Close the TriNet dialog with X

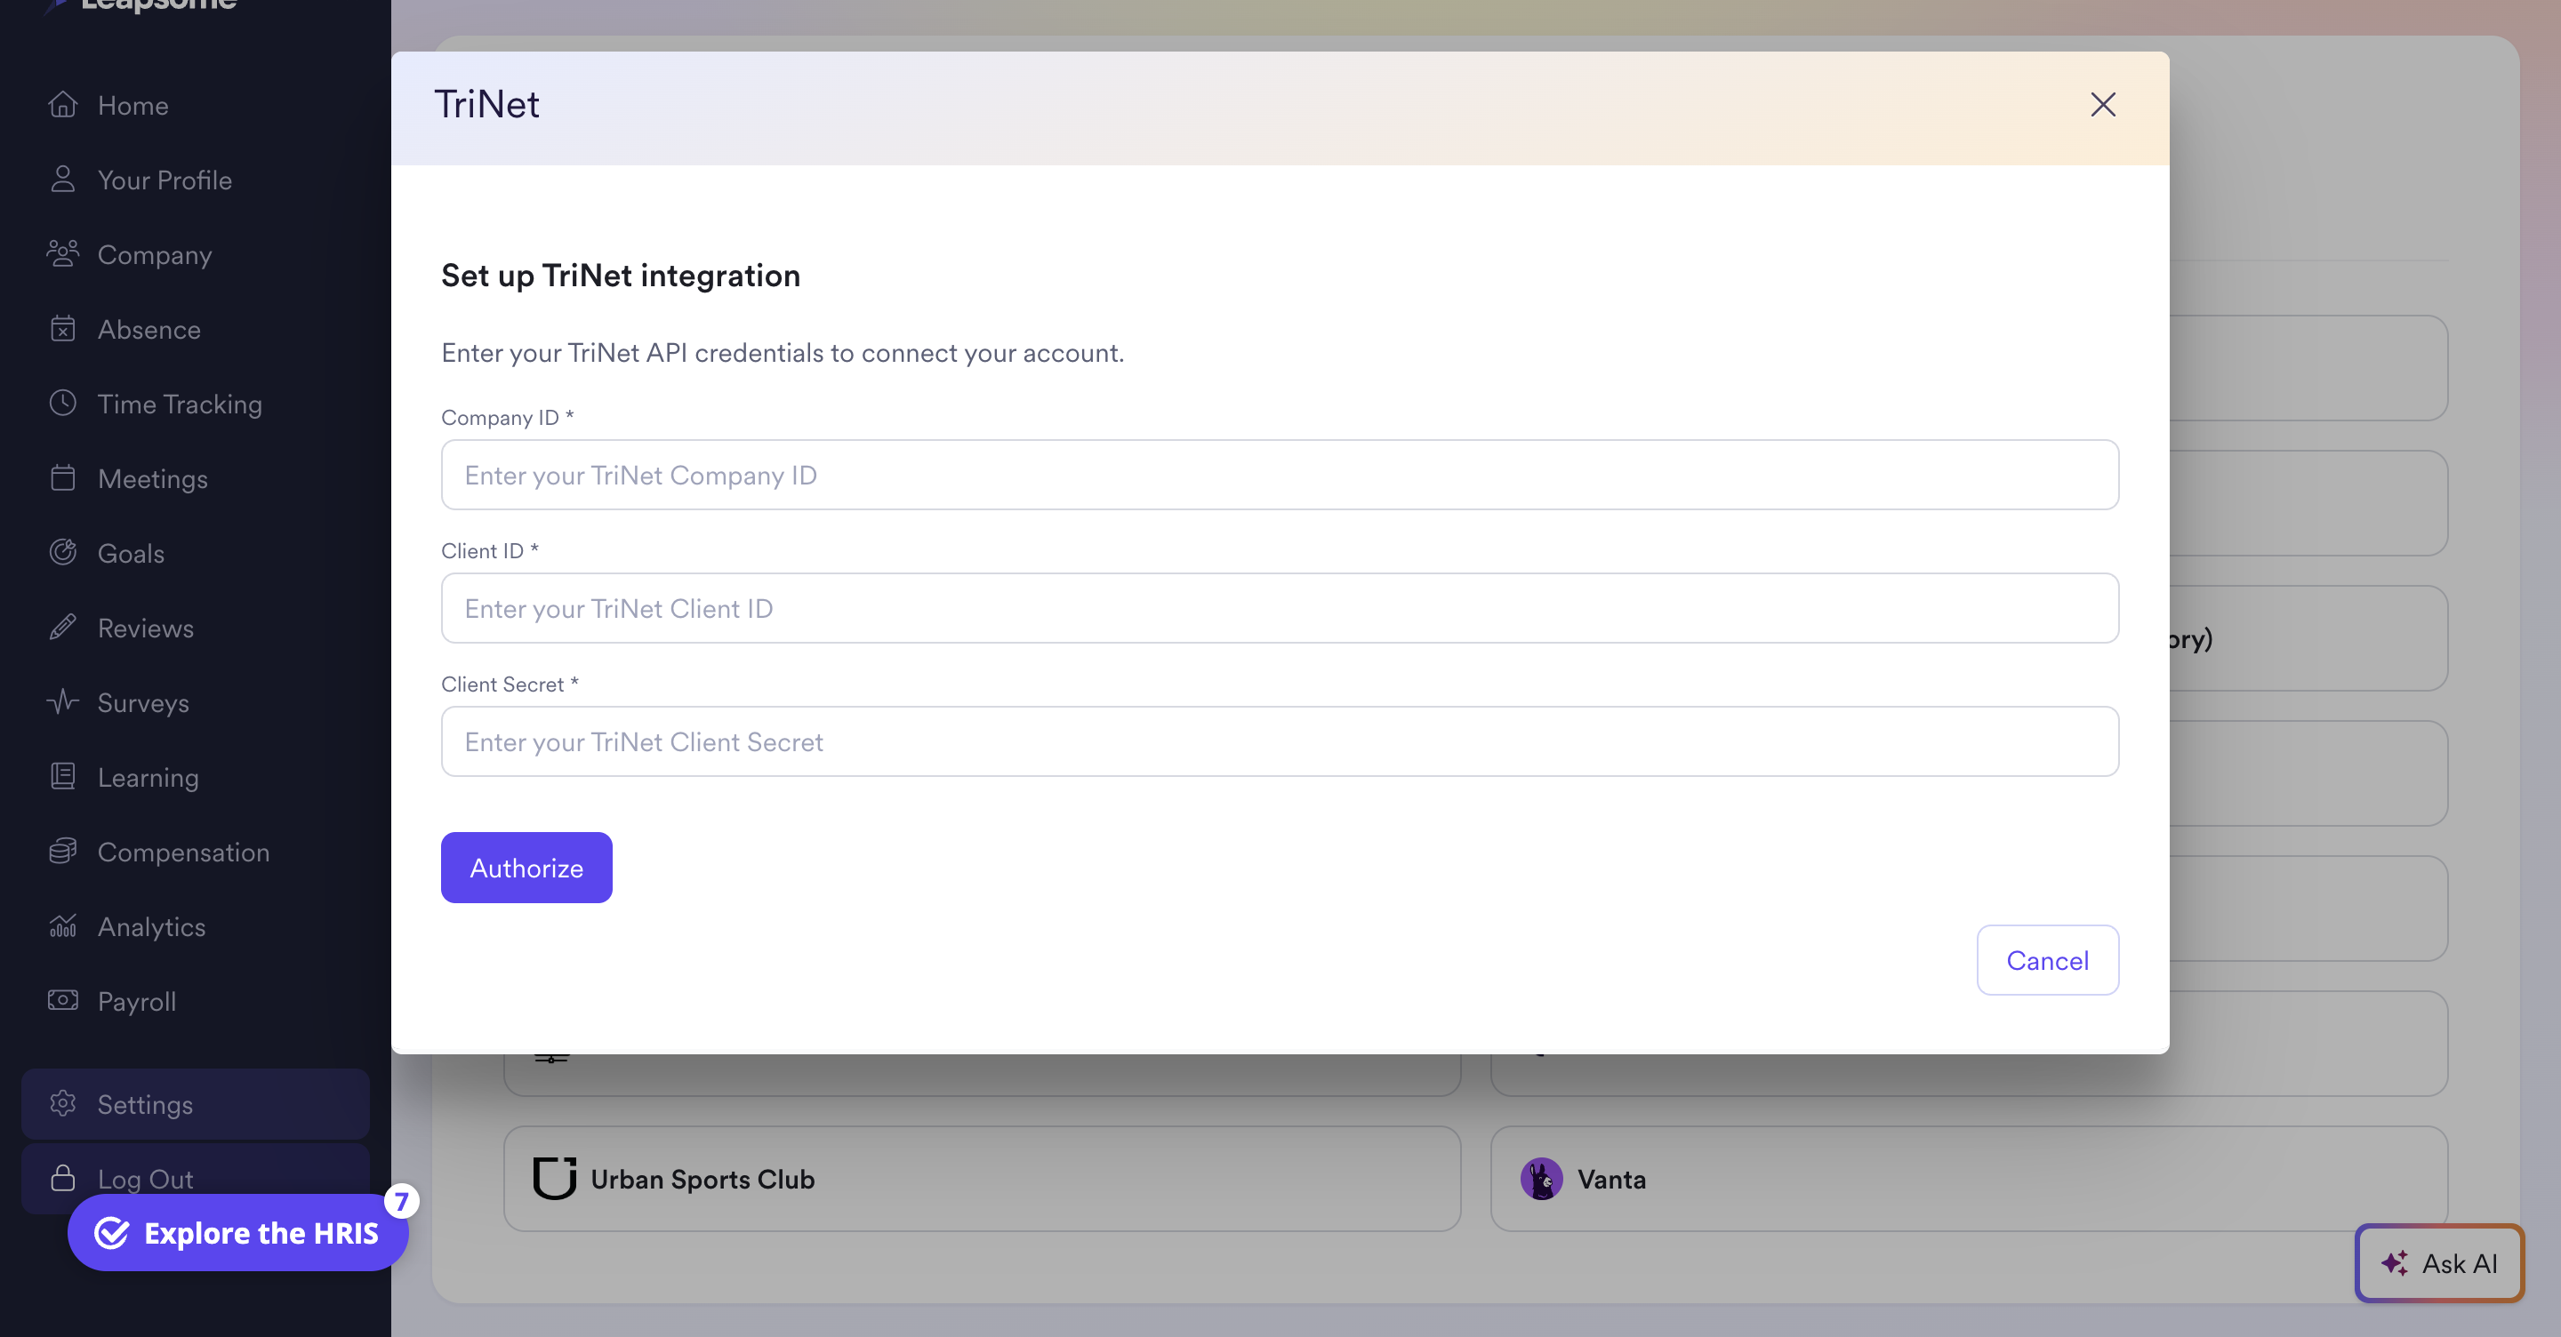click(x=2103, y=104)
